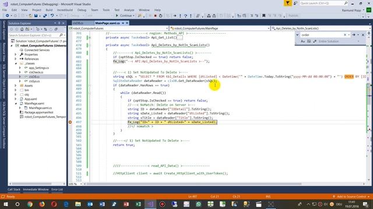Expand the Assets folder node

tap(16, 85)
